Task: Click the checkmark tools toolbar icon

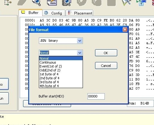Action: click(x=127, y=2)
